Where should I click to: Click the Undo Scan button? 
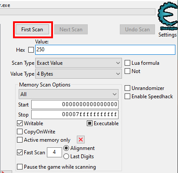click(137, 30)
